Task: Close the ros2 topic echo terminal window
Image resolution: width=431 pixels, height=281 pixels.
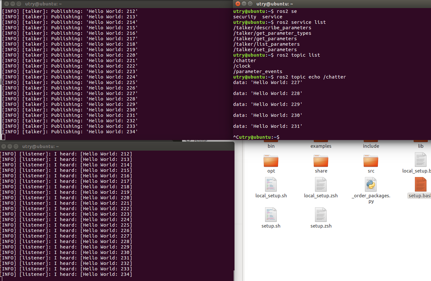Action: [x=238, y=4]
